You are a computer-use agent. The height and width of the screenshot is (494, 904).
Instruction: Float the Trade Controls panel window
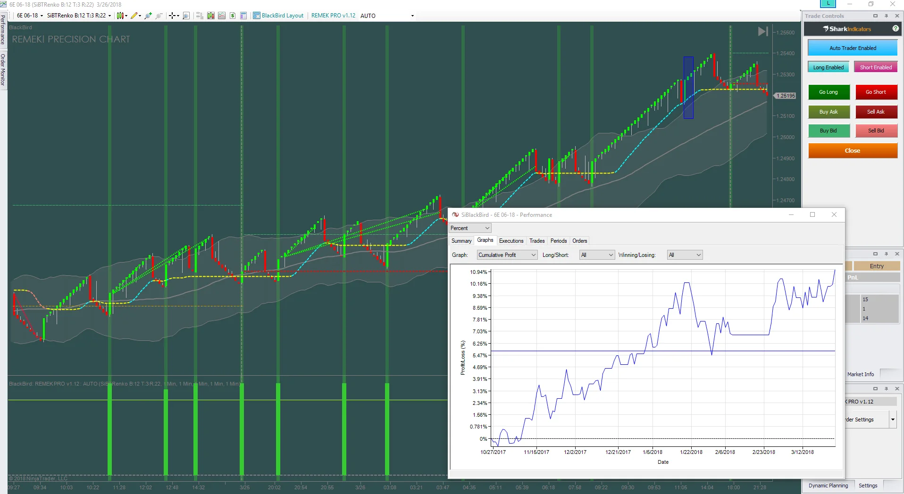(875, 16)
